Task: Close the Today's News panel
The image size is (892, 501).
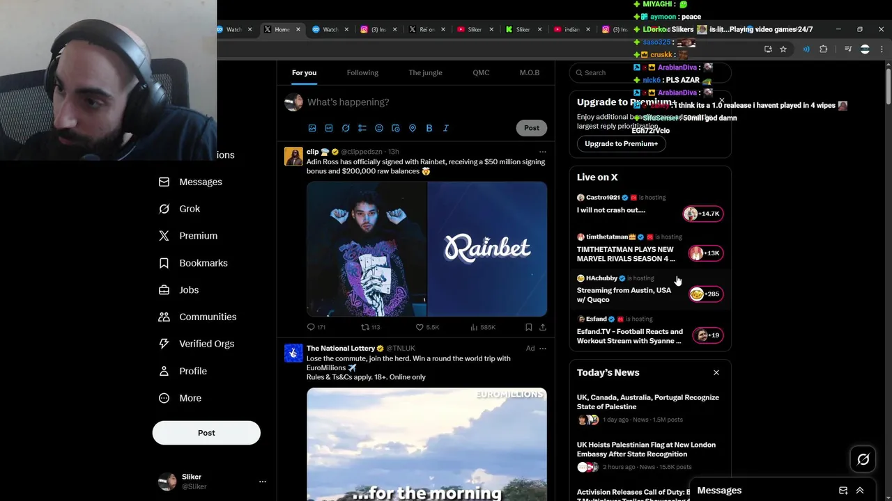Action: point(716,373)
